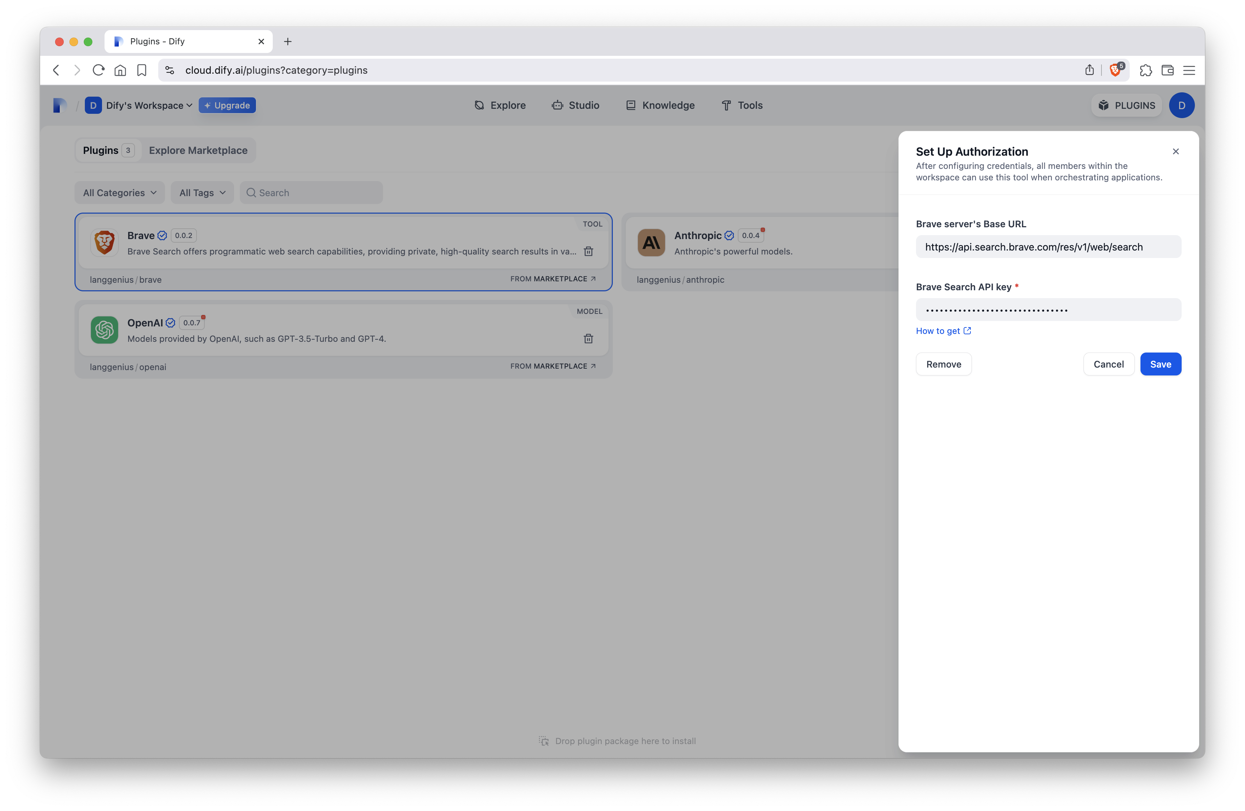The height and width of the screenshot is (811, 1245).
Task: Click the Anthropic plugin logo
Action: (651, 243)
